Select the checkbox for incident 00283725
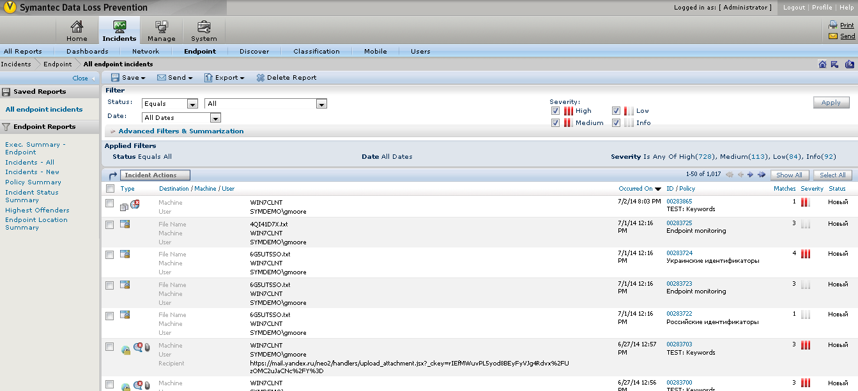858x391 pixels. [110, 225]
